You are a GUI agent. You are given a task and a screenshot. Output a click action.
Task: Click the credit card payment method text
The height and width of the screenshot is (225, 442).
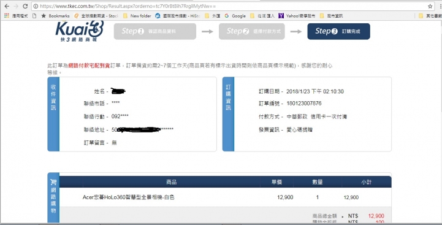[x=316, y=116]
